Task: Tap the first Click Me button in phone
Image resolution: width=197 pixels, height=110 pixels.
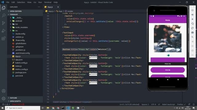Action: (167, 70)
